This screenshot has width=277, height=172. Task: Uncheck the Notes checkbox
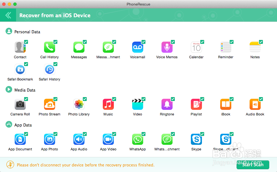pyautogui.click(x=261, y=42)
